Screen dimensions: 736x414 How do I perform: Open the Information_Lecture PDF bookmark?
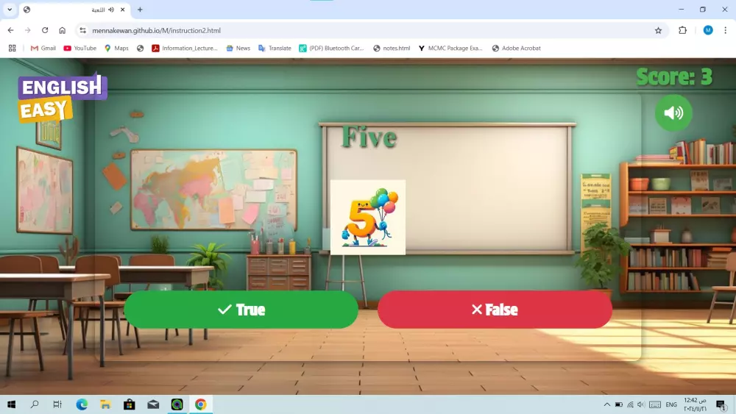click(185, 49)
